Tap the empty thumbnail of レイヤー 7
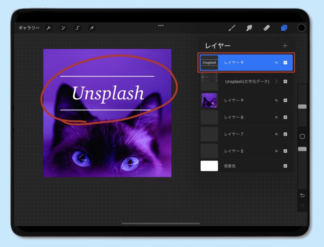Screen dimensions: 324x247 [209, 134]
